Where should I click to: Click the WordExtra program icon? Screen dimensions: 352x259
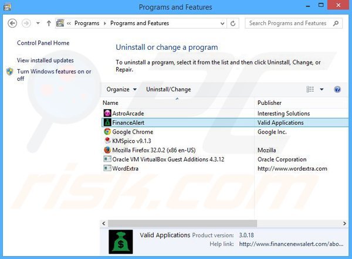point(107,168)
